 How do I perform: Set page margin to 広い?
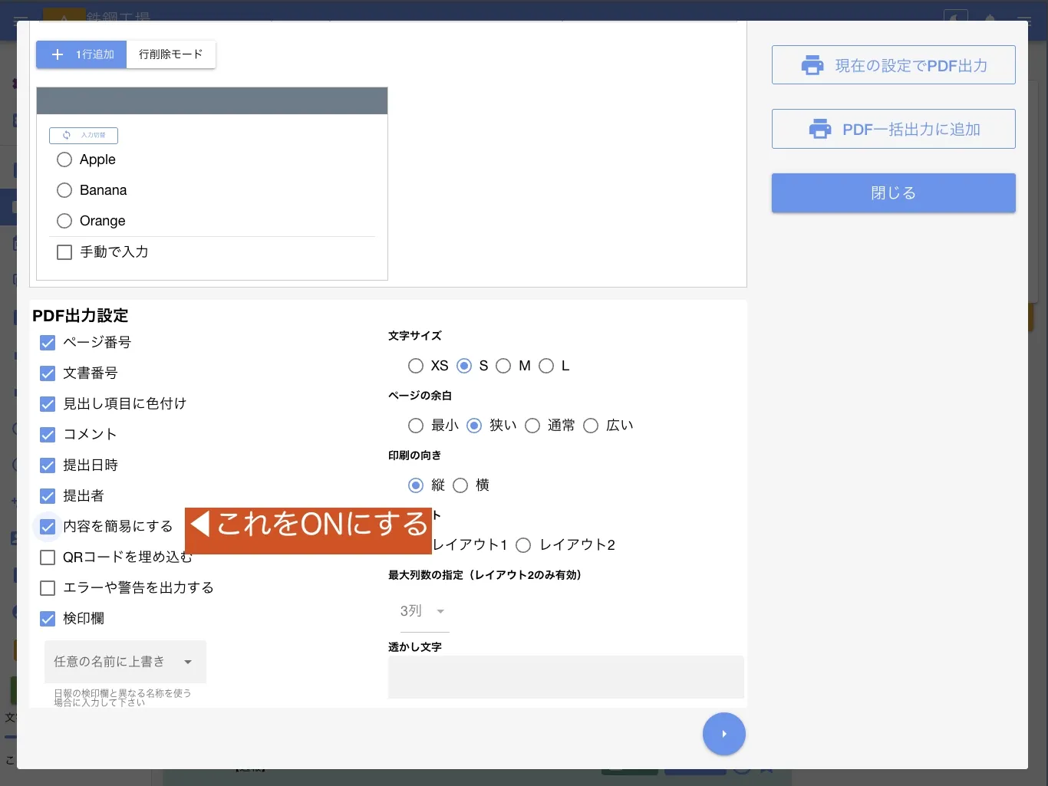pos(591,426)
